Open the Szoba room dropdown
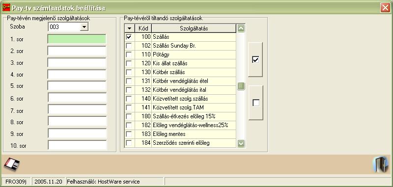This screenshot has width=393, height=187. point(84,27)
